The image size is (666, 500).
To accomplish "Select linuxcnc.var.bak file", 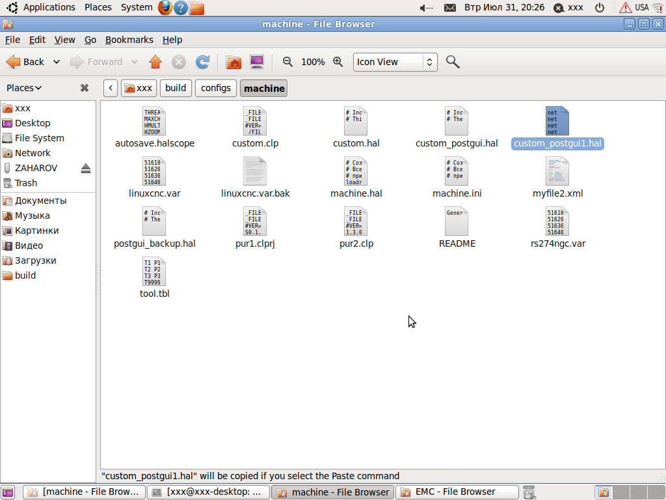I will point(255,177).
